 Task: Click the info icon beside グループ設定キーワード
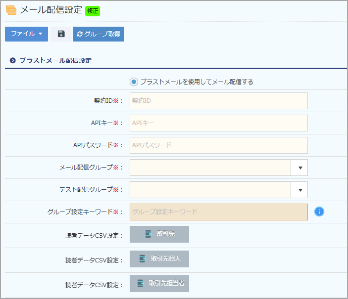click(x=319, y=212)
